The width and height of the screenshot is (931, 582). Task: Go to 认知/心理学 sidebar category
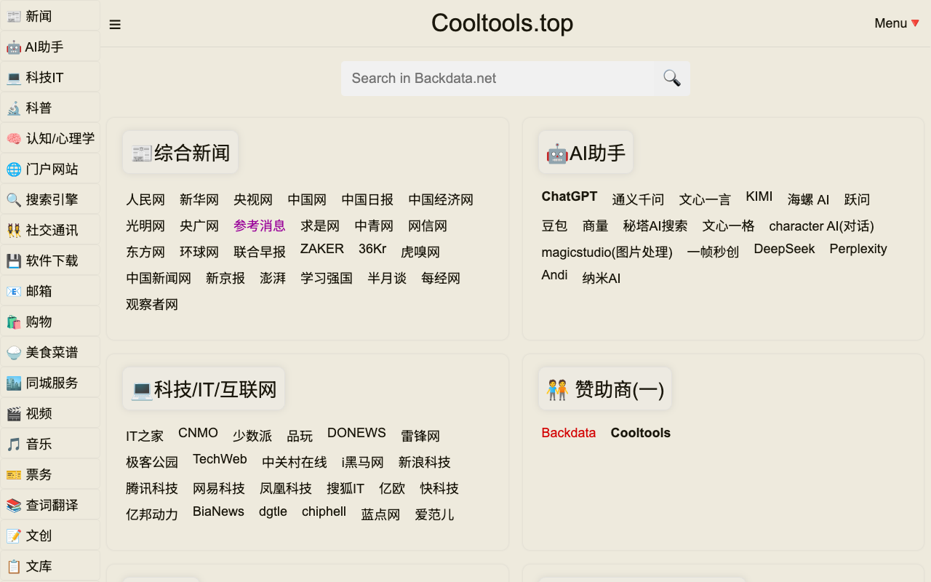pyautogui.click(x=50, y=138)
